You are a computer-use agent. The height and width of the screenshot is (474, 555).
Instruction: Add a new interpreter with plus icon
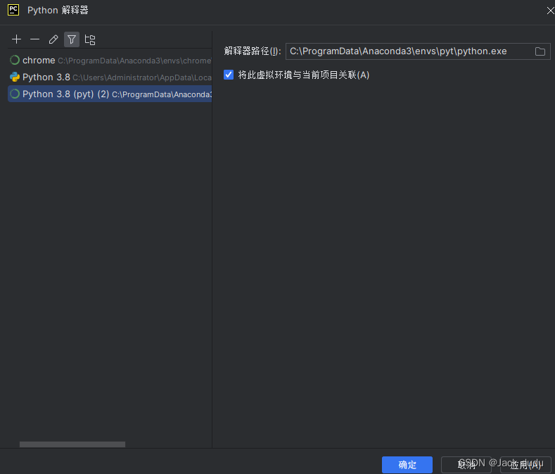coord(16,39)
